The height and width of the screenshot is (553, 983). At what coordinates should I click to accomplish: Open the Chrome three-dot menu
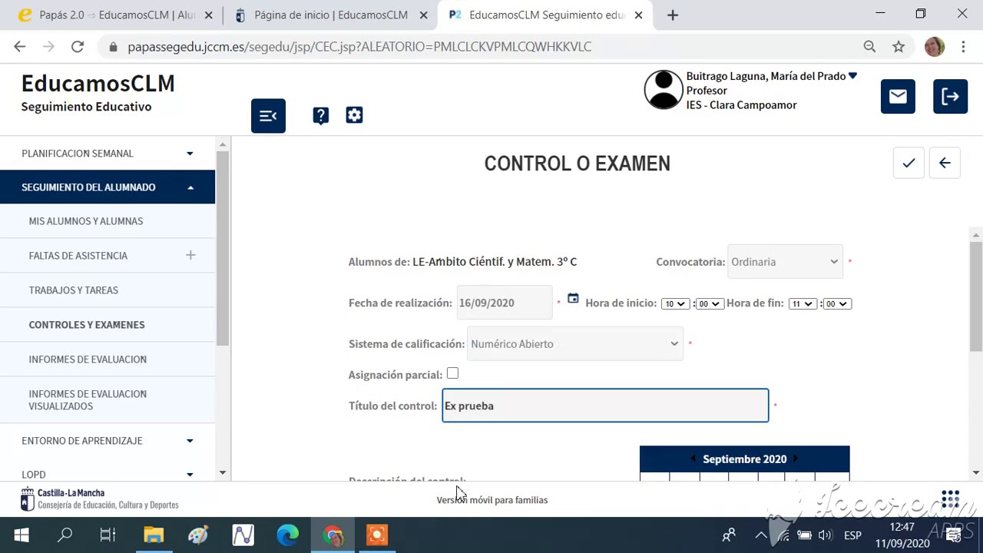963,47
